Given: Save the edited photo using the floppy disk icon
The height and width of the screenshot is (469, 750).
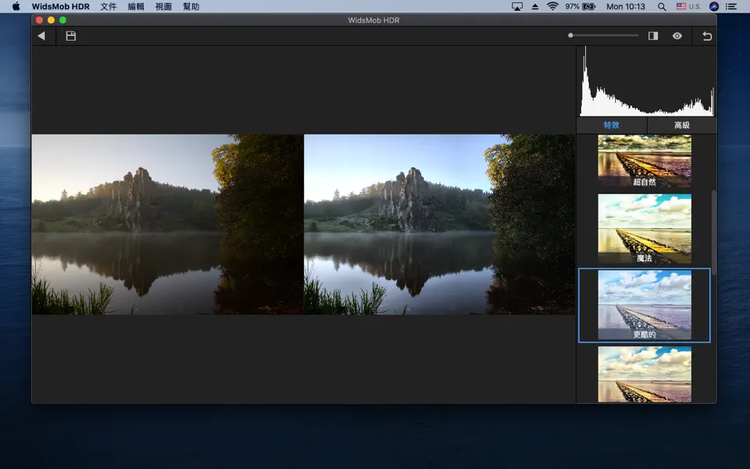Looking at the screenshot, I should 70,35.
